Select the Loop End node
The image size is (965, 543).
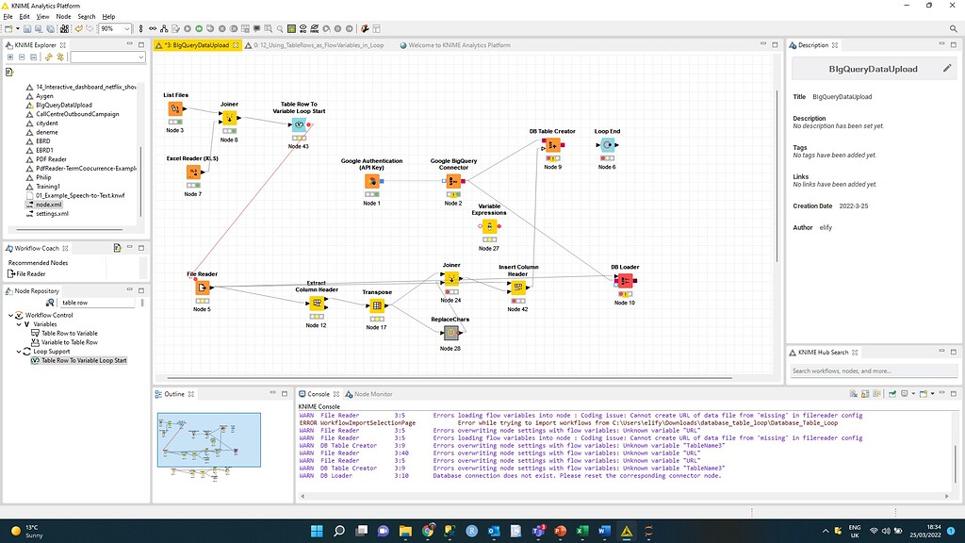tap(608, 145)
